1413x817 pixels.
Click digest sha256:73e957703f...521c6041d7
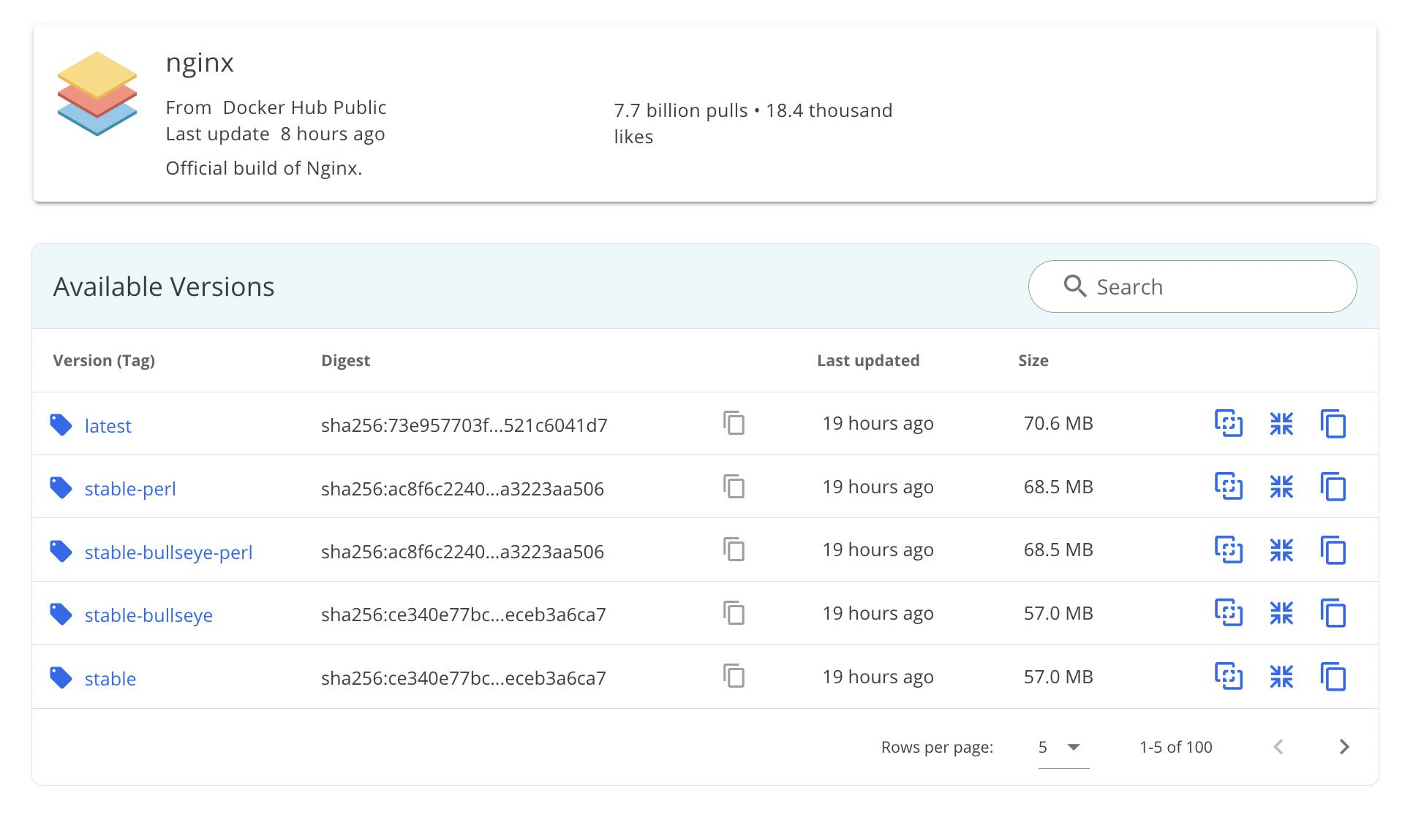coord(464,425)
